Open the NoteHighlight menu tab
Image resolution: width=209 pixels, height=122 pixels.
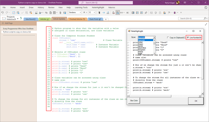point(98,8)
